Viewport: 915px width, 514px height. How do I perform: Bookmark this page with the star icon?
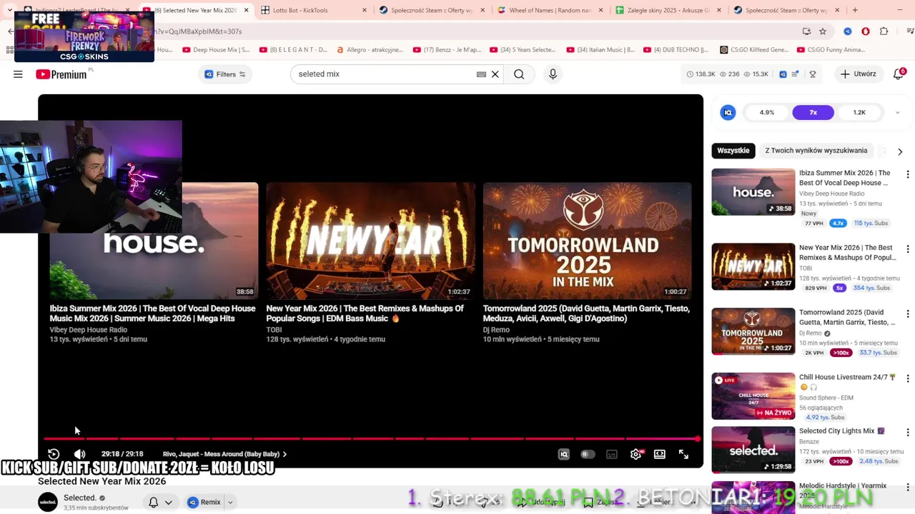point(823,31)
